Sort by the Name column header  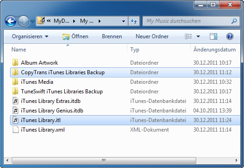(19, 50)
